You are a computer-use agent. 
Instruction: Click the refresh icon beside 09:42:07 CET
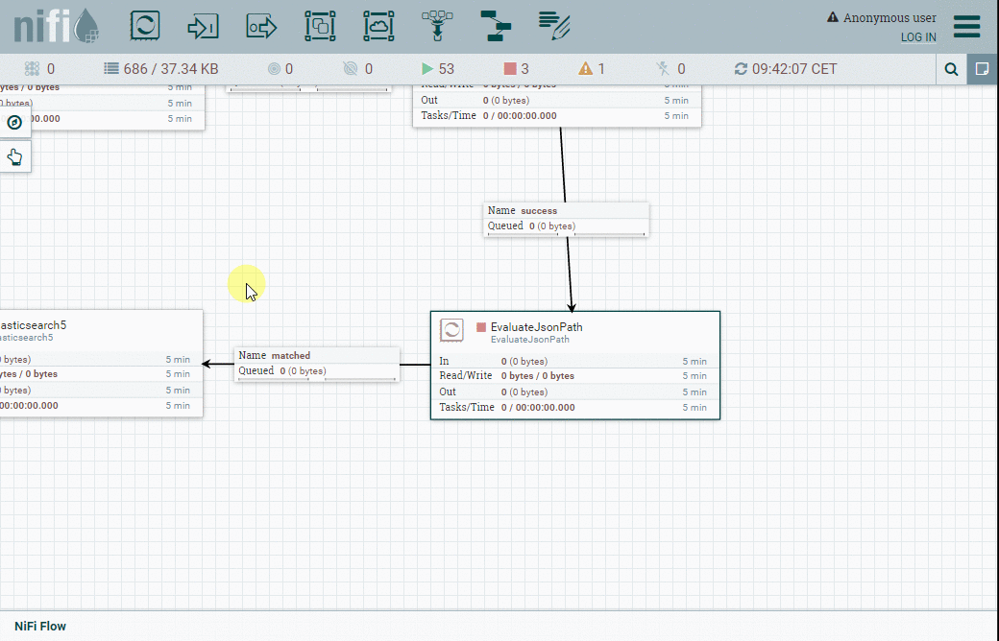(x=740, y=69)
